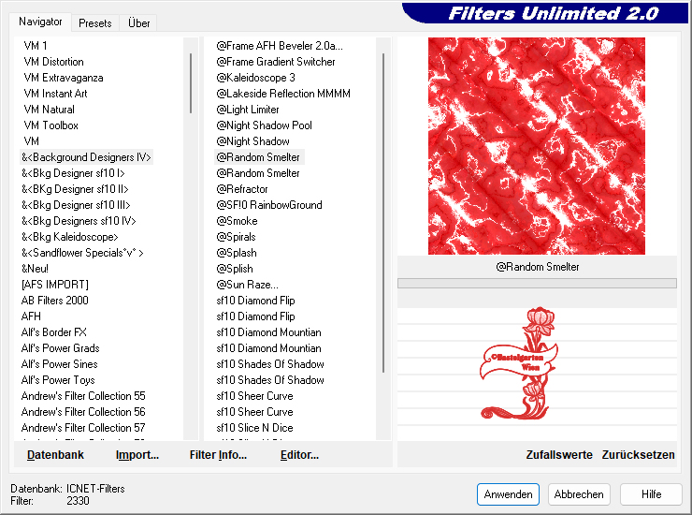692x515 pixels.
Task: Reset values with Zurücksetzen
Action: pyautogui.click(x=638, y=455)
